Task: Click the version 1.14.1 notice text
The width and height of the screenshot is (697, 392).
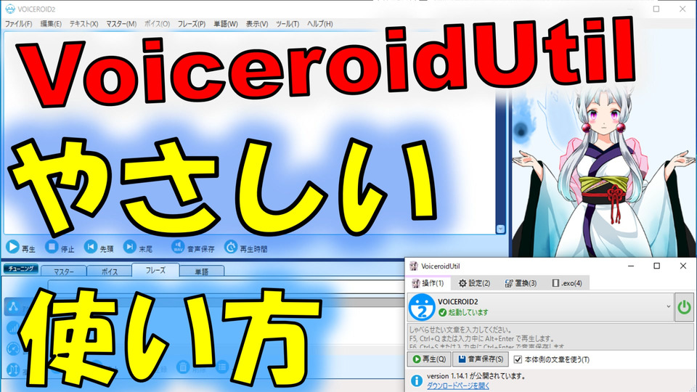Action: coord(476,376)
